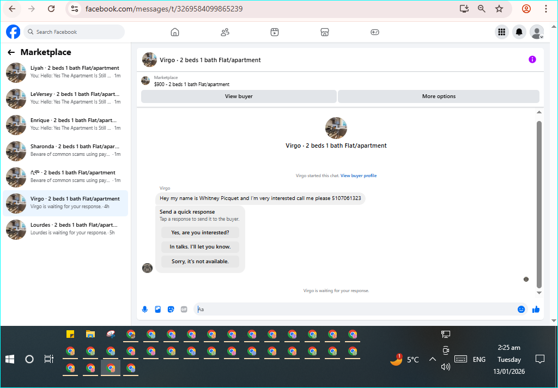Open the Sharonda conversation

point(65,150)
